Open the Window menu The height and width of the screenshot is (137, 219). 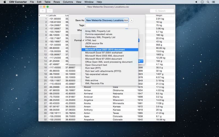89,2
